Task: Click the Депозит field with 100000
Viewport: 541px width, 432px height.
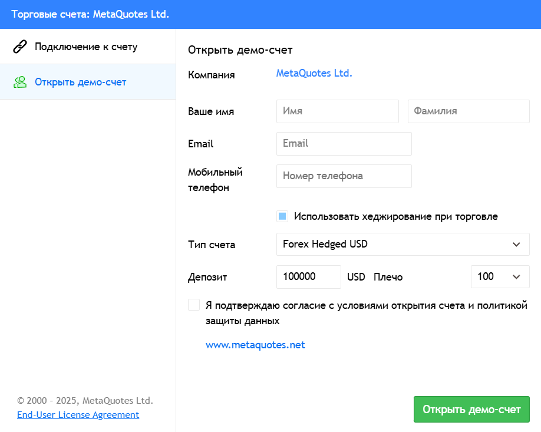Action: point(308,277)
